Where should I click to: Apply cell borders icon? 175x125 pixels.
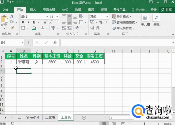pyautogui.click(x=23, y=28)
